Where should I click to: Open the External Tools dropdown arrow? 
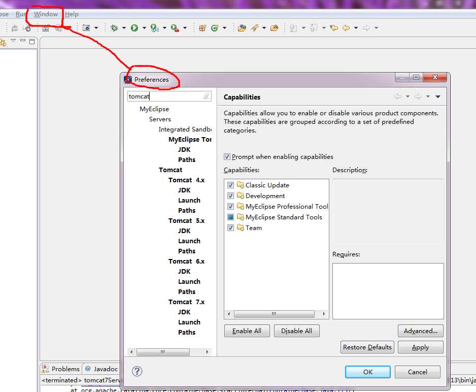(185, 28)
